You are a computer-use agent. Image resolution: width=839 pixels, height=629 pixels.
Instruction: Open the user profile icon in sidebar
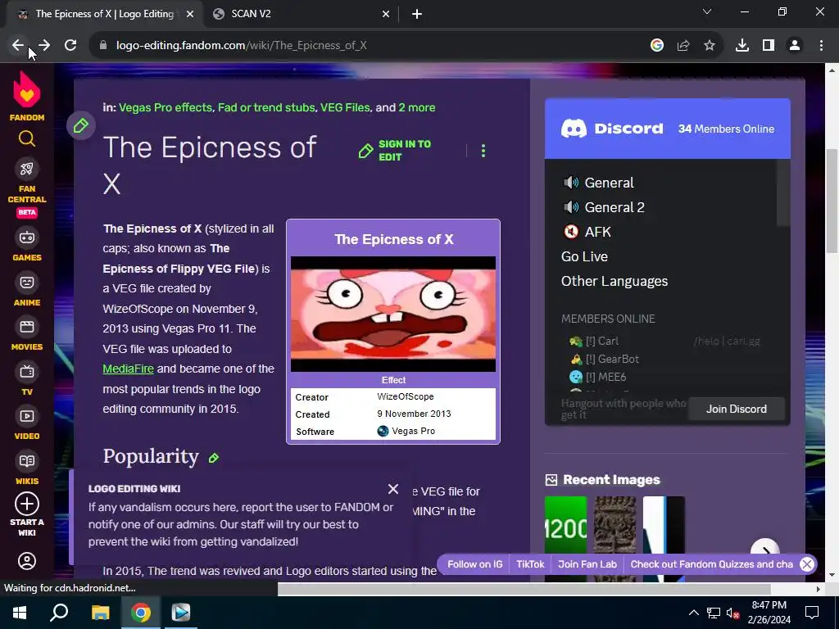(27, 561)
